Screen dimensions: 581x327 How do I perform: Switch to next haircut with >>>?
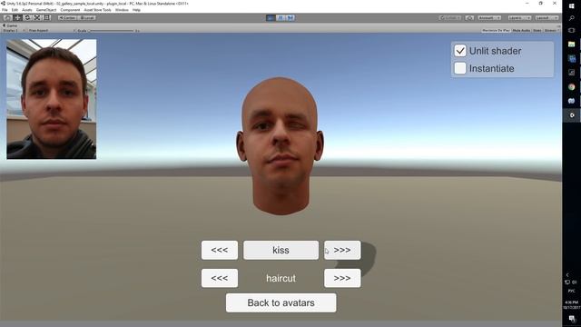342,278
